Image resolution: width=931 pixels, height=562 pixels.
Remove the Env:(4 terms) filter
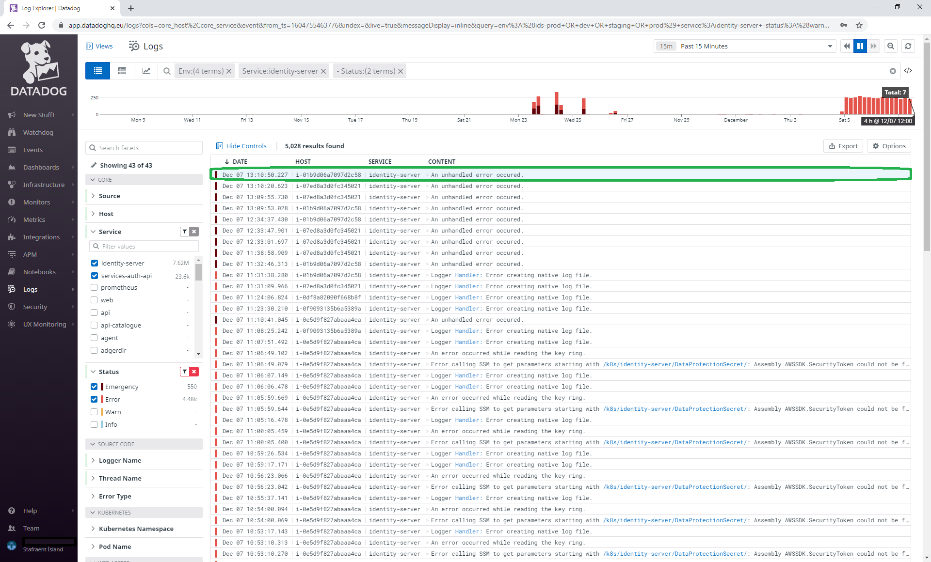(229, 71)
